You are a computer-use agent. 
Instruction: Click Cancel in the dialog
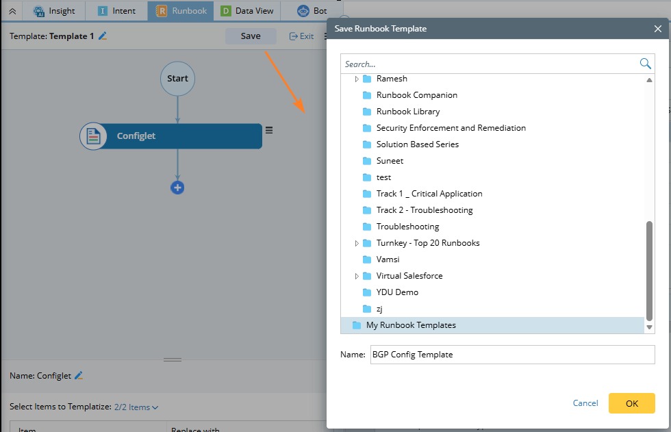585,403
